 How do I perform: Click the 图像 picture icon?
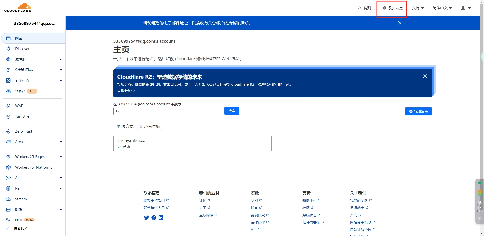(8, 210)
